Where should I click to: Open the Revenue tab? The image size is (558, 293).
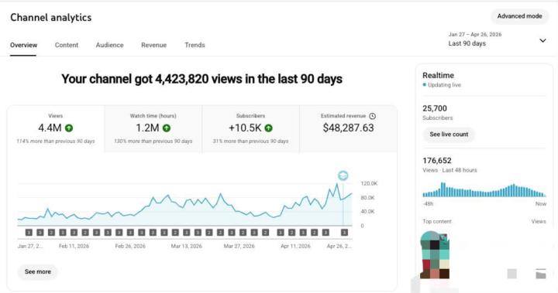point(153,45)
